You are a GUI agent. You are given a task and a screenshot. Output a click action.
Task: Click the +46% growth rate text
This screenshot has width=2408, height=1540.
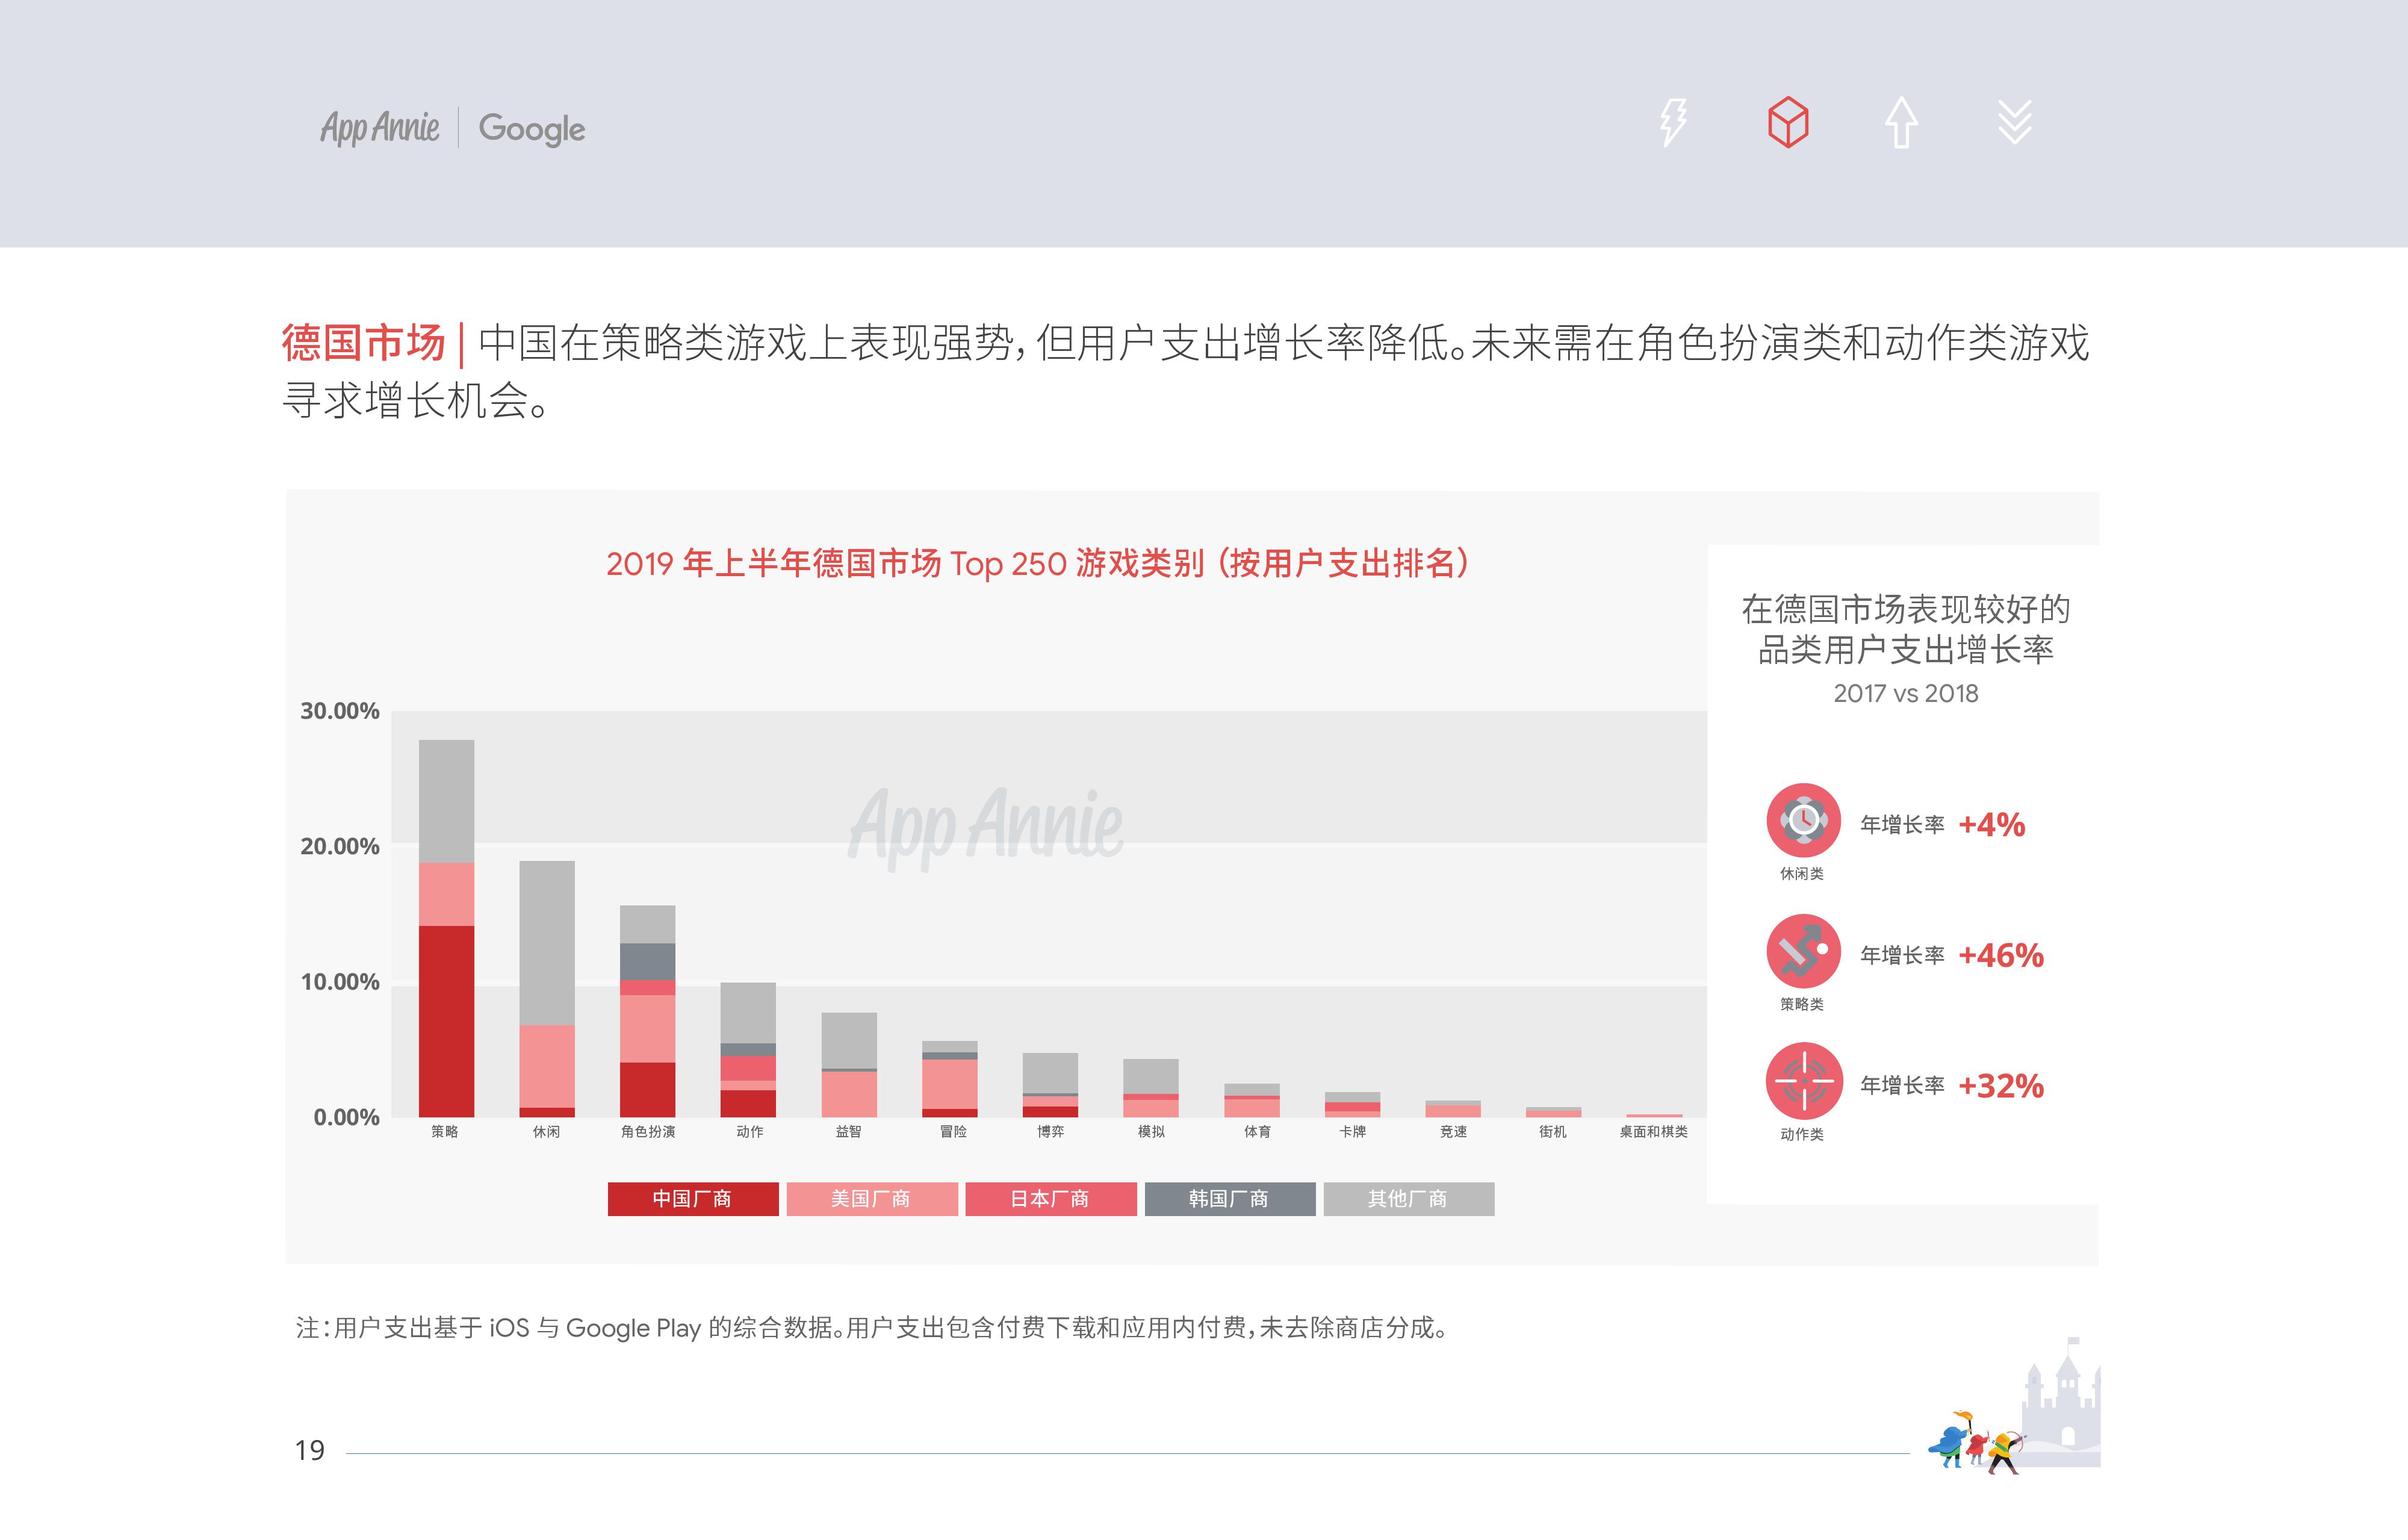[x=2000, y=956]
